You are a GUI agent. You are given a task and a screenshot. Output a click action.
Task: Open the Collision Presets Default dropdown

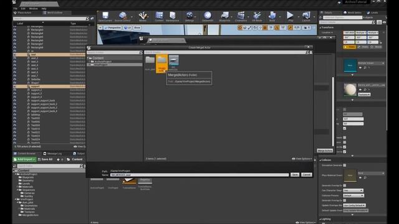click(x=353, y=195)
